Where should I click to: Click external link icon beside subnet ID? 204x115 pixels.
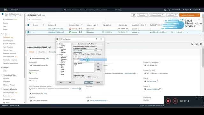coord(160,89)
